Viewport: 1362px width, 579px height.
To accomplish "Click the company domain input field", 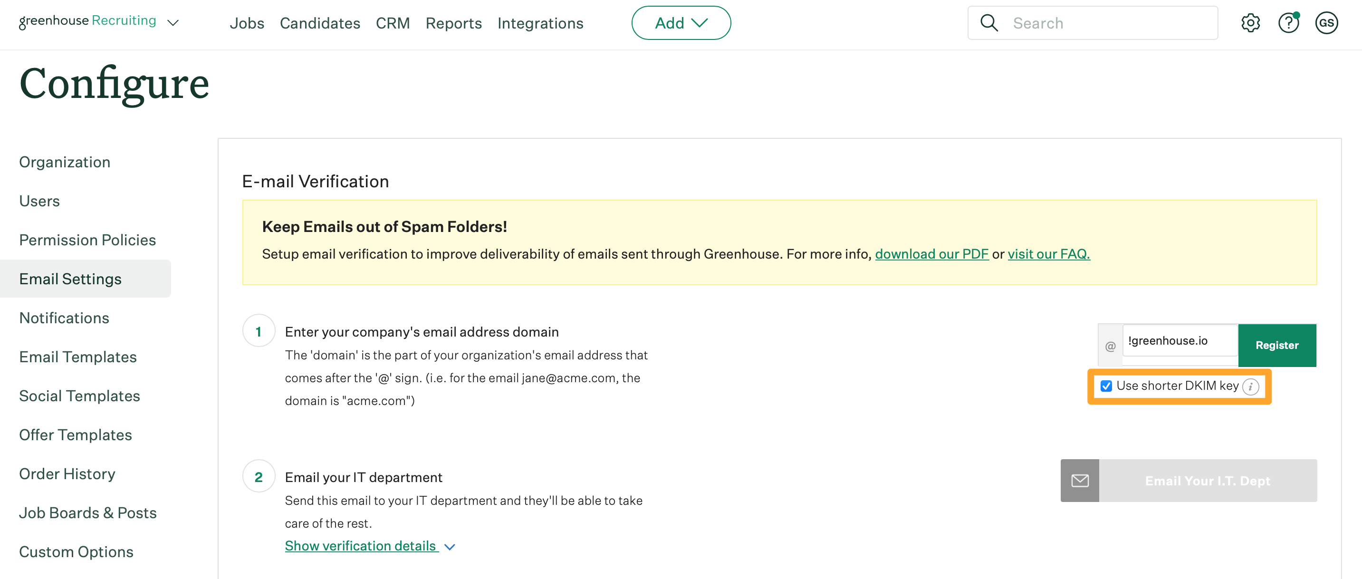I will pos(1179,341).
